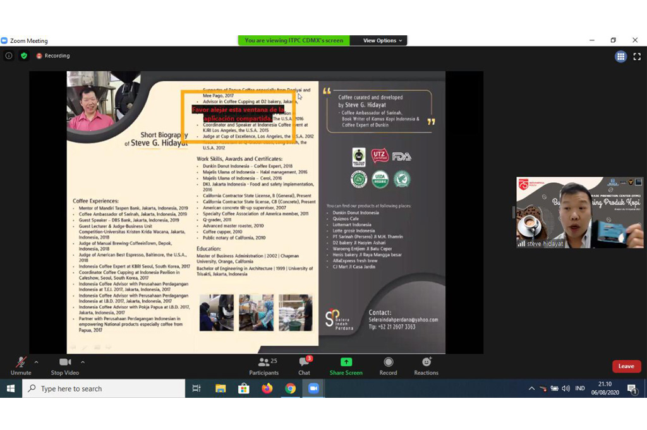This screenshot has height=430, width=647.
Task: Open the Windows notification center
Action: [632, 388]
